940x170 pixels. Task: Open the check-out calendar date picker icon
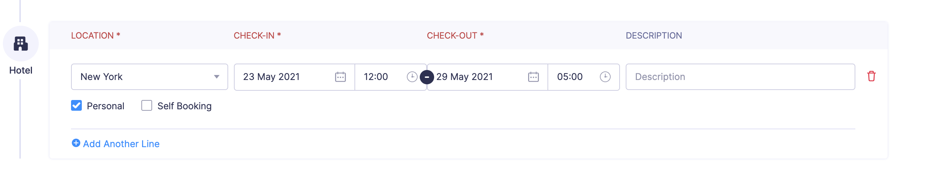tap(533, 77)
